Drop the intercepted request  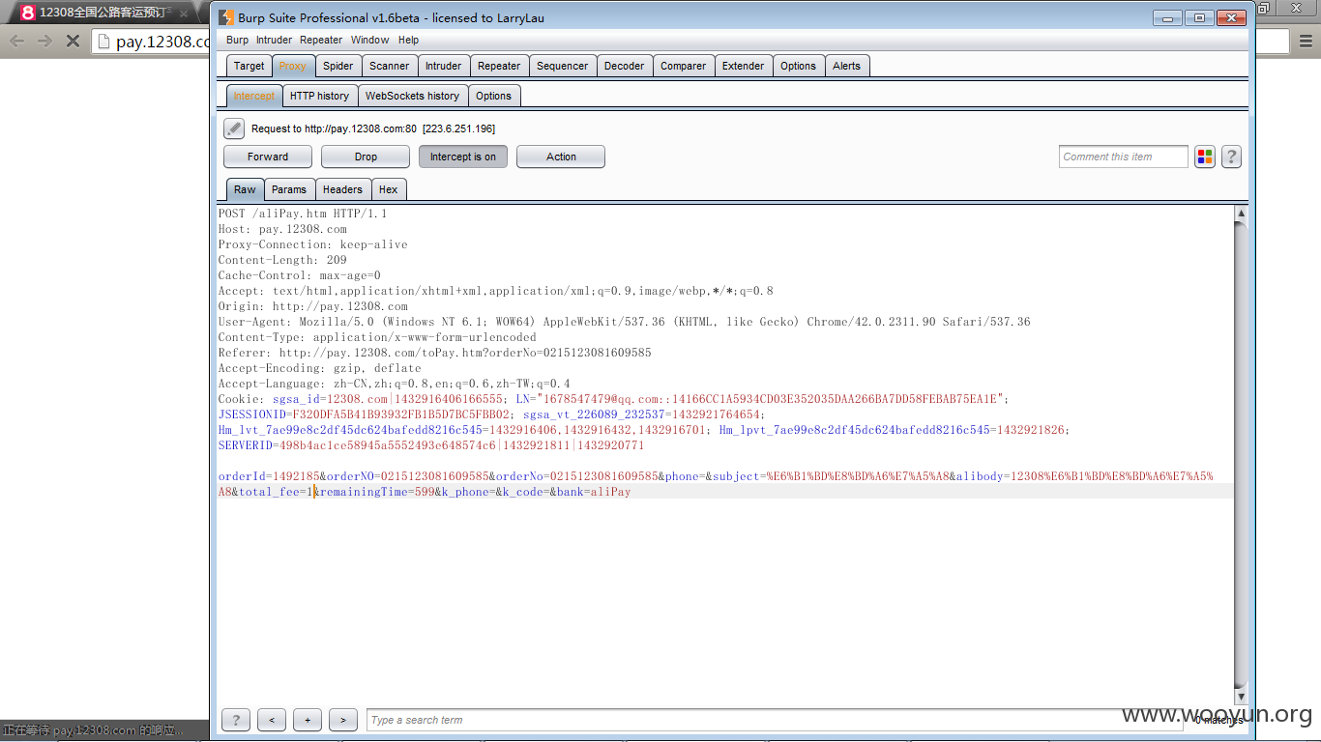tap(366, 157)
